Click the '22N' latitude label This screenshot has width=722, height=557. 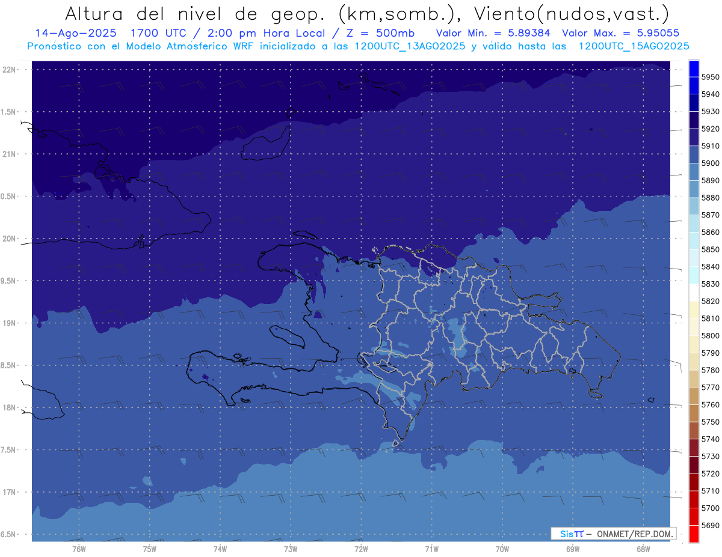[x=9, y=69]
